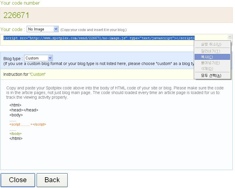This screenshot has height=188, width=235.
Task: Click the '</html>' closing tag example line
Action: pos(16,138)
